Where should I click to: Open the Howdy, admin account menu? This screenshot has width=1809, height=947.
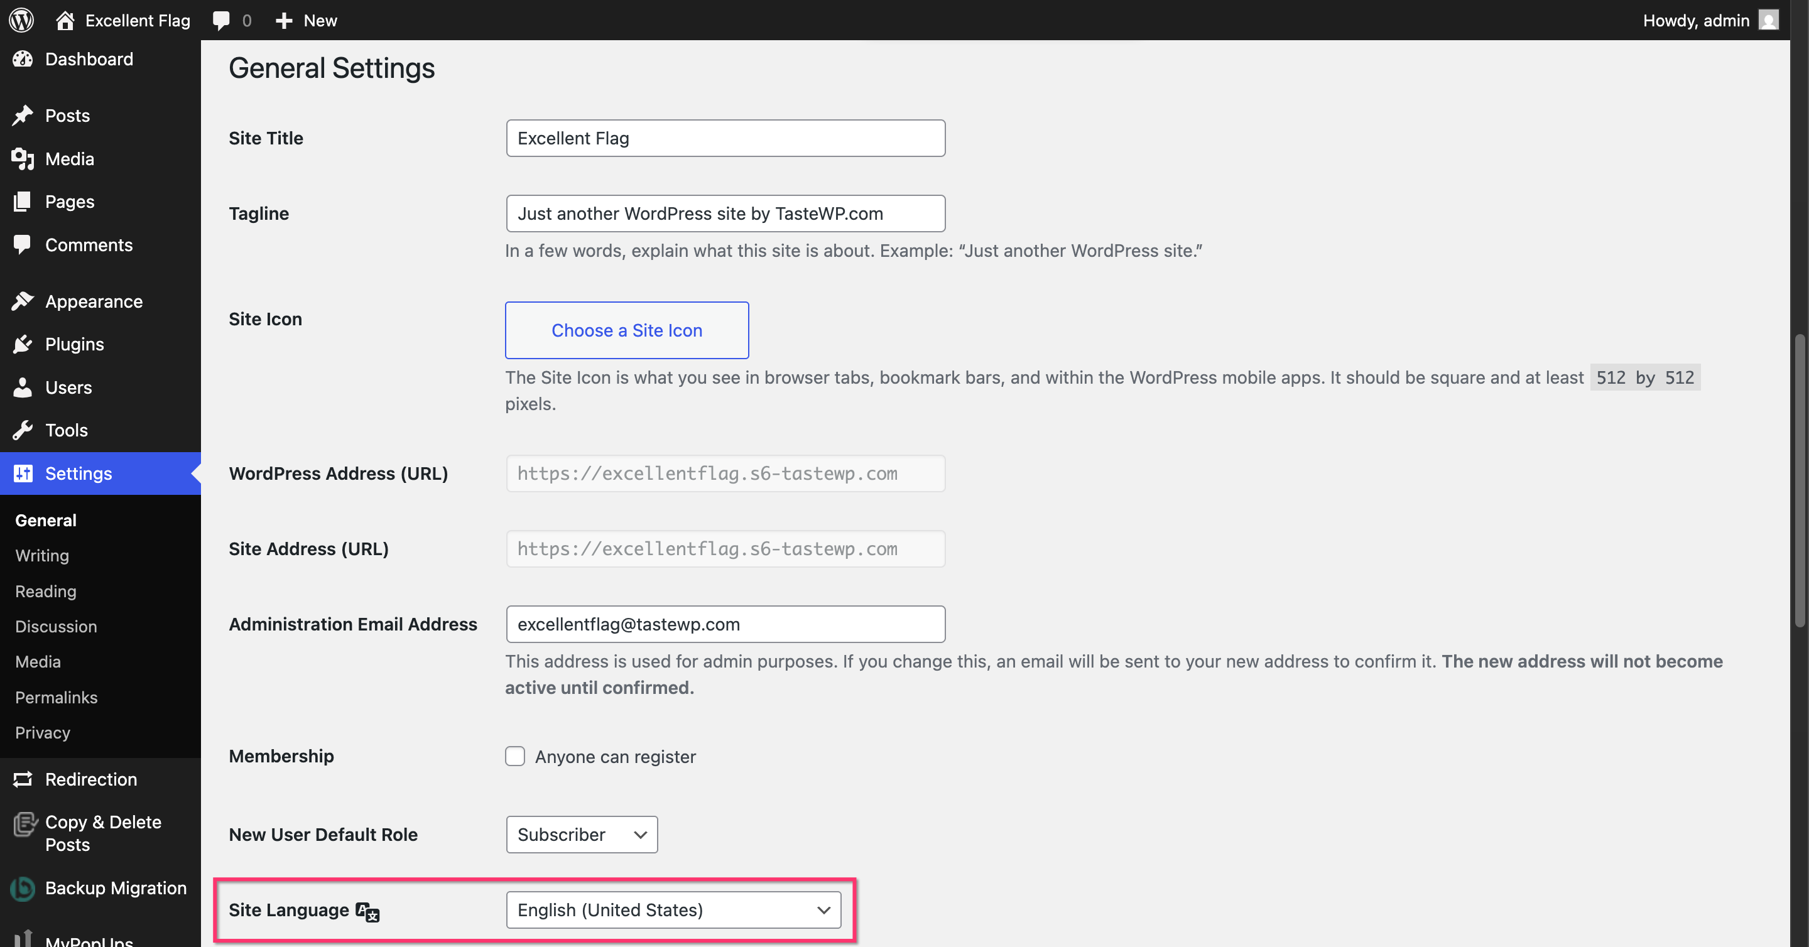click(1696, 19)
